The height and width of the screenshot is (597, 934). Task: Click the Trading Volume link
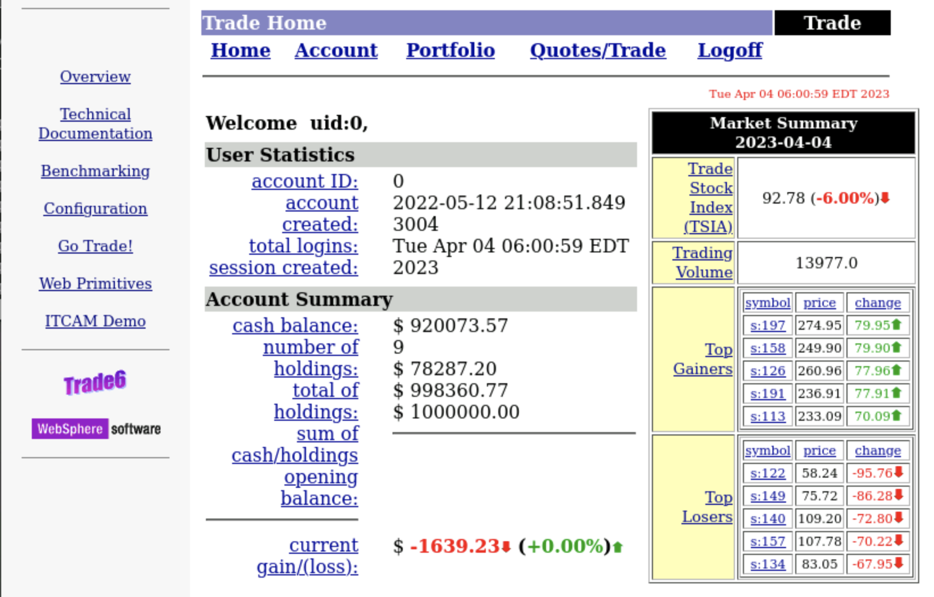point(702,263)
